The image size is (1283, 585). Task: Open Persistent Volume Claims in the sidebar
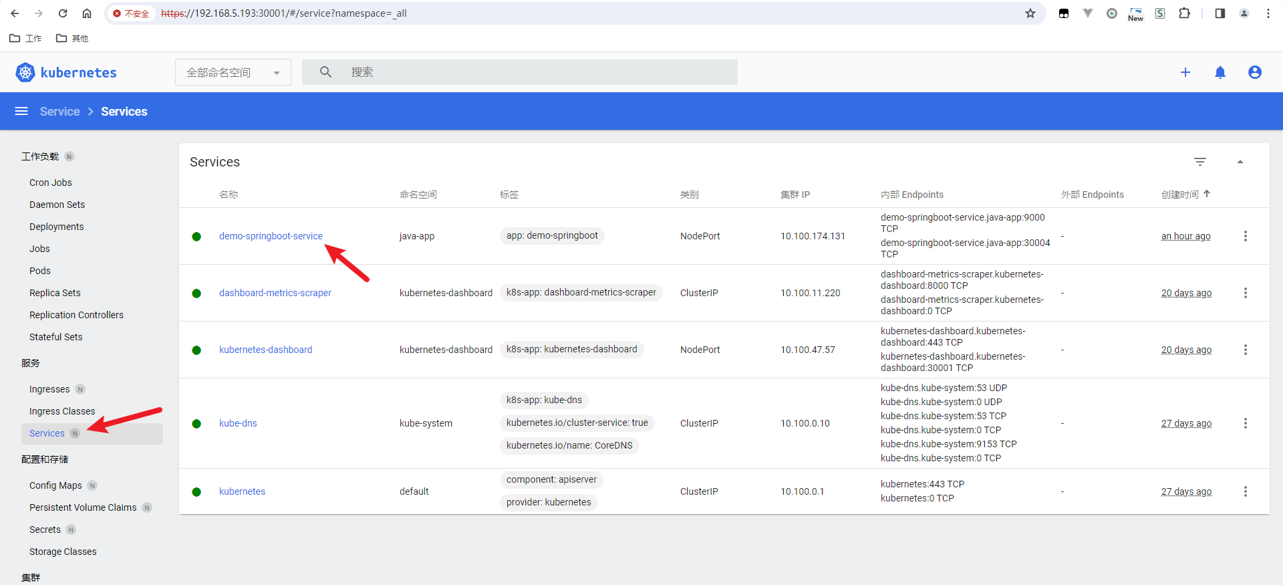pyautogui.click(x=83, y=507)
